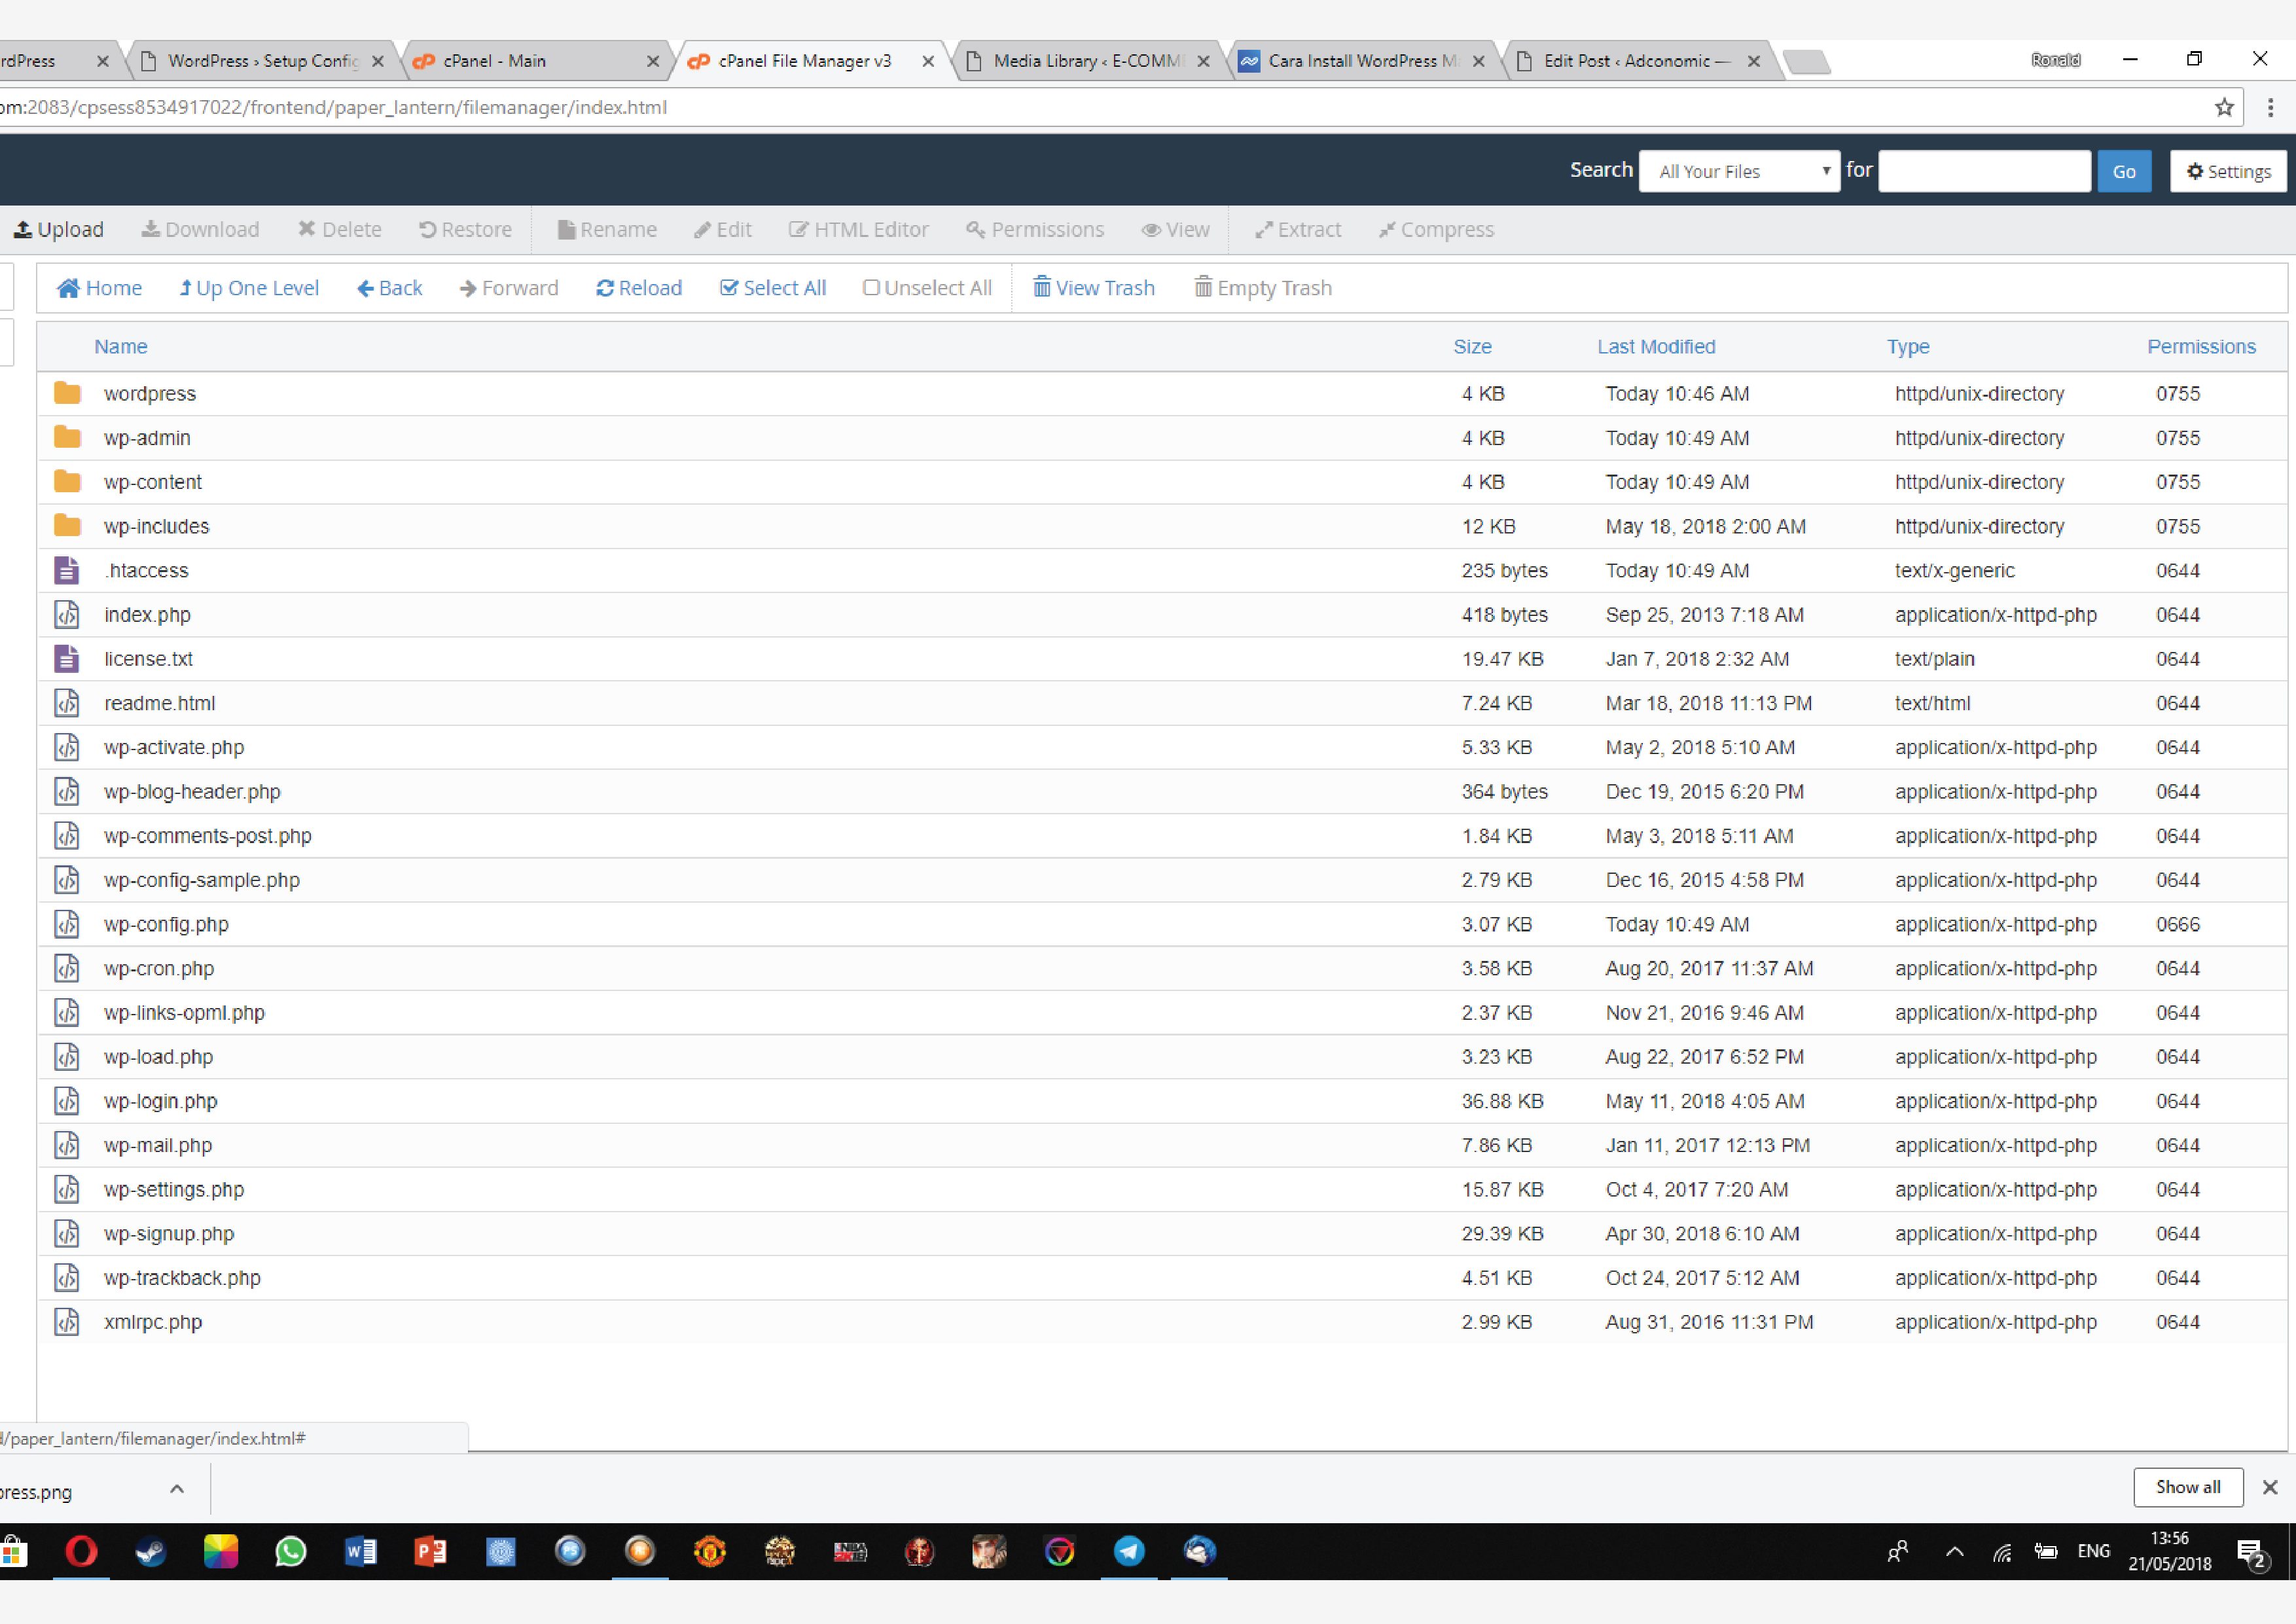2296x1624 pixels.
Task: Click Forward navigation
Action: [509, 288]
